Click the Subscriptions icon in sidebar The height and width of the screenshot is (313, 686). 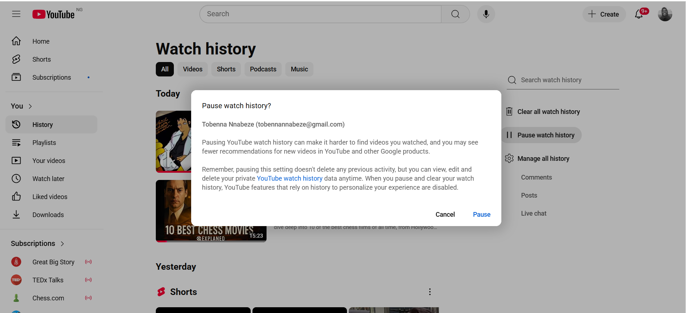coord(16,77)
